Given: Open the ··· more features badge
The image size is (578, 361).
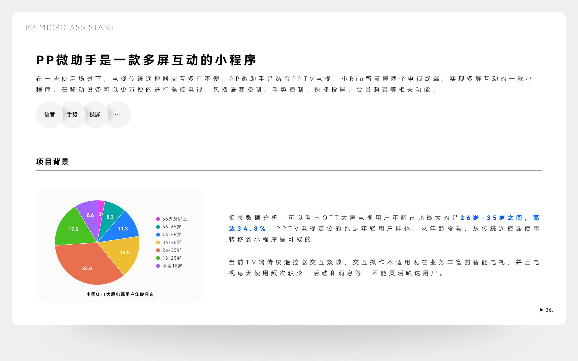Looking at the screenshot, I should click(118, 114).
